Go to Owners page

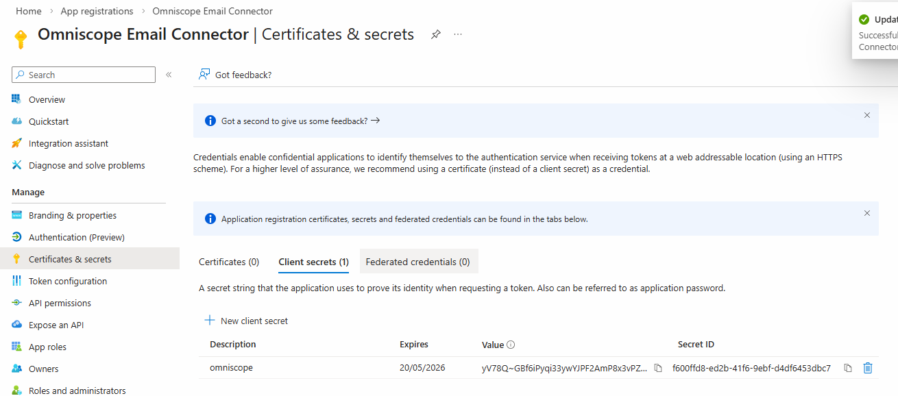coord(44,369)
